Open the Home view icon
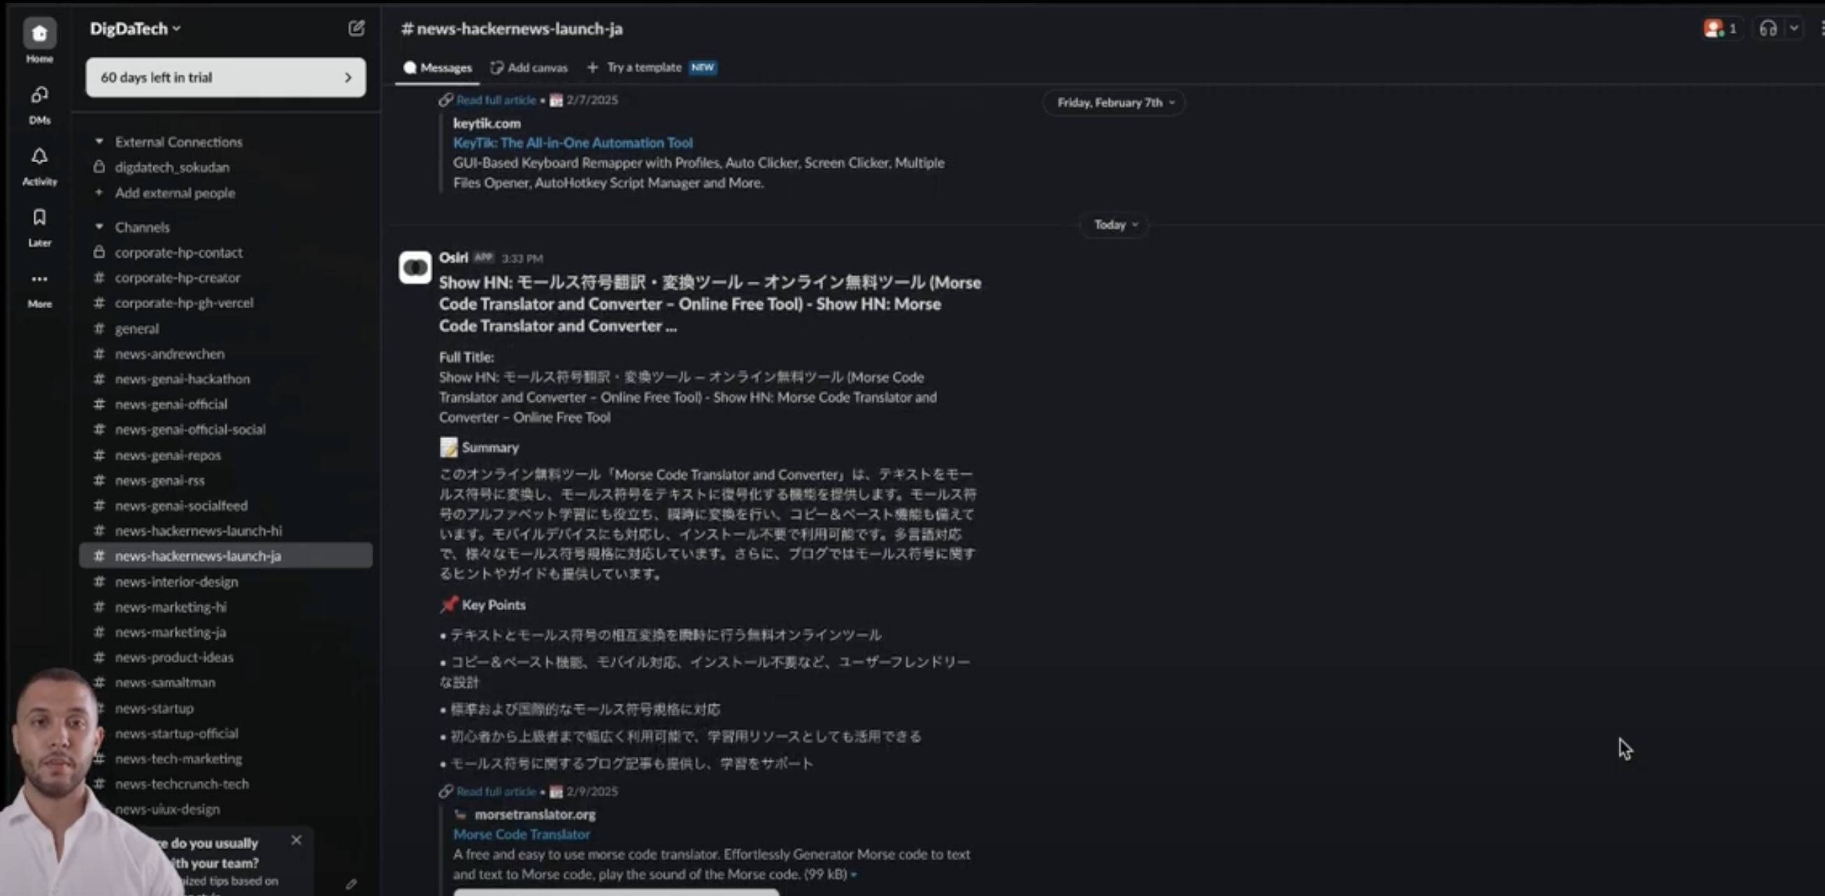The width and height of the screenshot is (1825, 896). [x=39, y=34]
